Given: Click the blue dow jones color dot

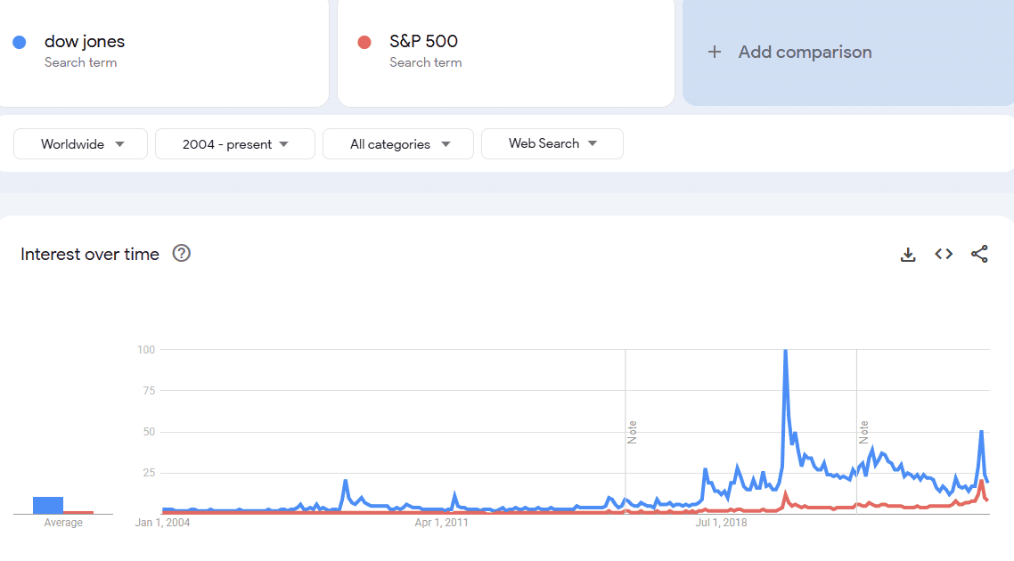Looking at the screenshot, I should (20, 42).
